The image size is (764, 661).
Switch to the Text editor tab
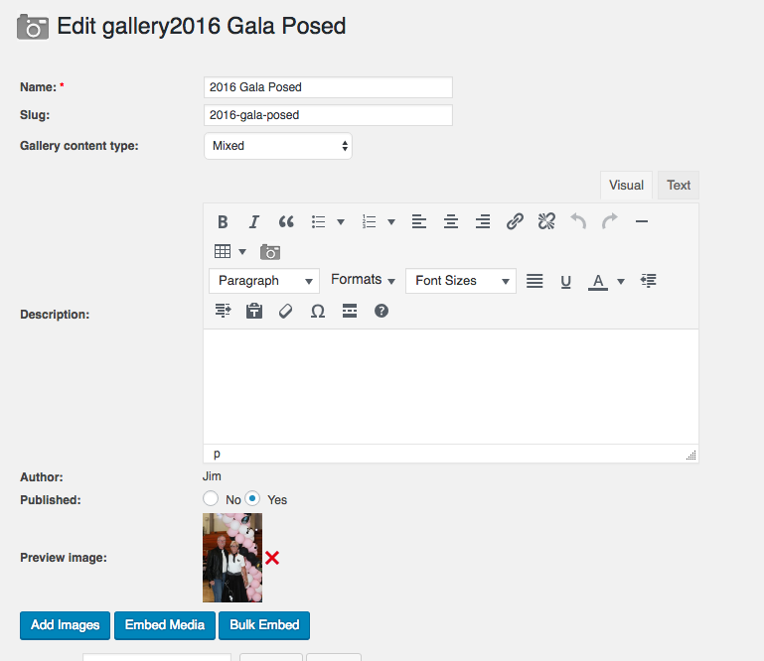679,186
